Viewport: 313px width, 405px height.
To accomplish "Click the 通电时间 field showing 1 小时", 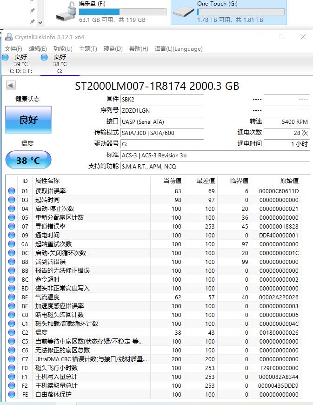I will coord(286,144).
